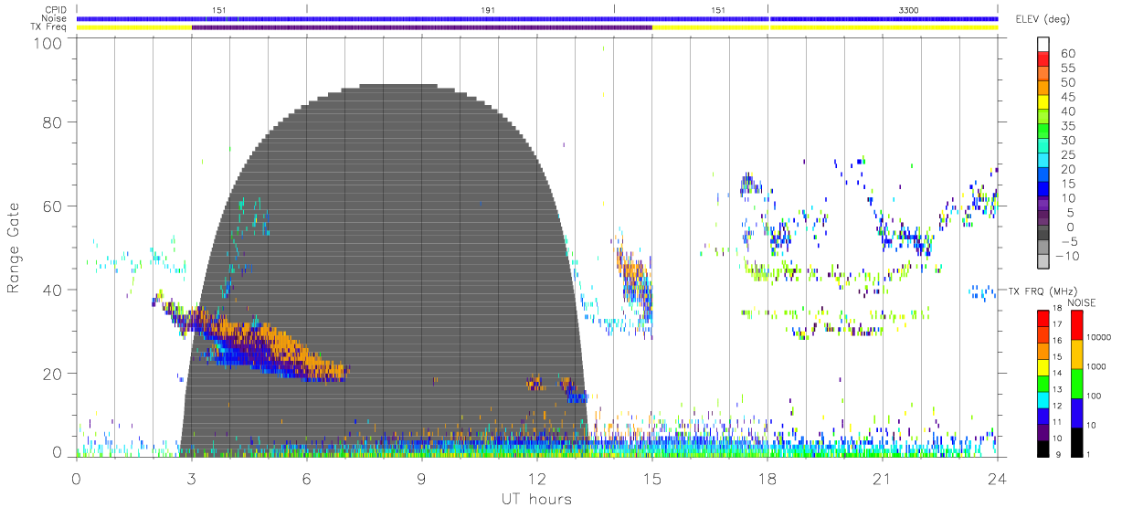The width and height of the screenshot is (1122, 518).
Task: Pick the yellow swatch of TX FRQ colorbar
Action: click(1043, 366)
